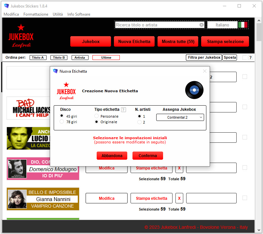The width and height of the screenshot is (263, 234).
Task: Toggle the select-all checkbox next to the help button
Action: [245, 58]
